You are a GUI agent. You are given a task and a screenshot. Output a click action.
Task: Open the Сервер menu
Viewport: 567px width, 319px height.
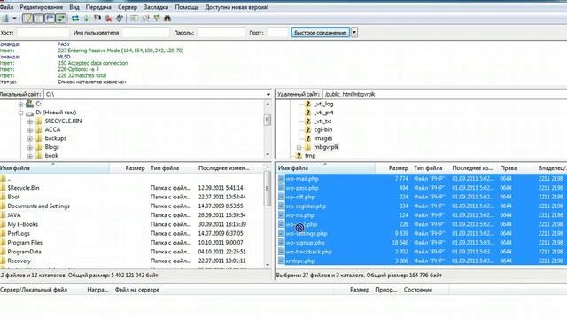tap(128, 7)
